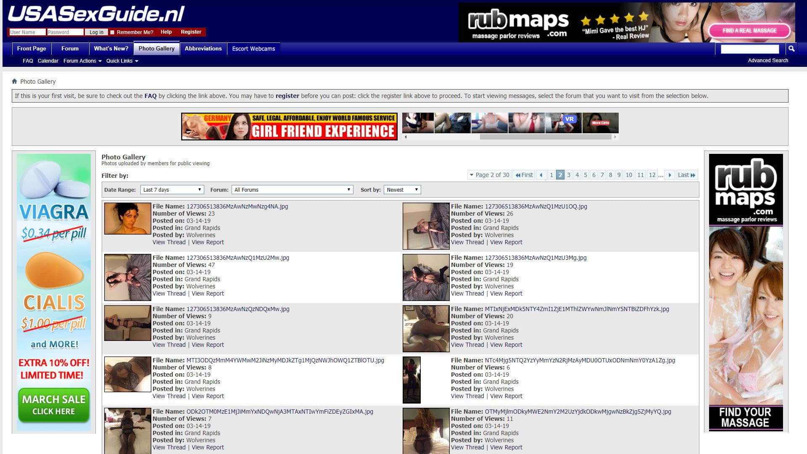
Task: Go to next page arrow in pagination
Action: tap(670, 175)
